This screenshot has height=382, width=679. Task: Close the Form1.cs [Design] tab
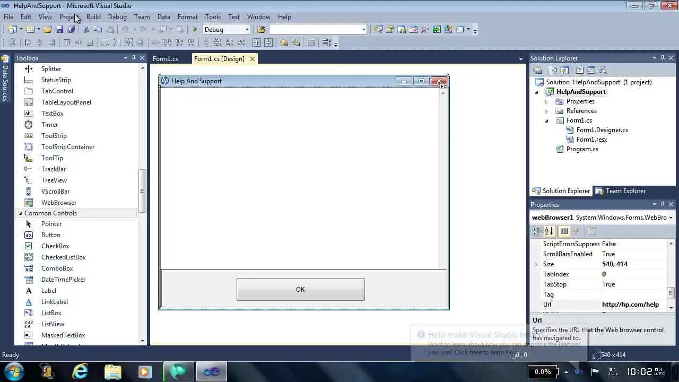pyautogui.click(x=252, y=59)
